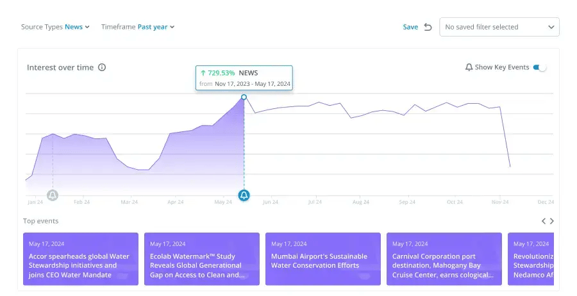Viewport: 577px width, 296px height.
Task: Open the Source Types News dropdown
Action: (55, 27)
